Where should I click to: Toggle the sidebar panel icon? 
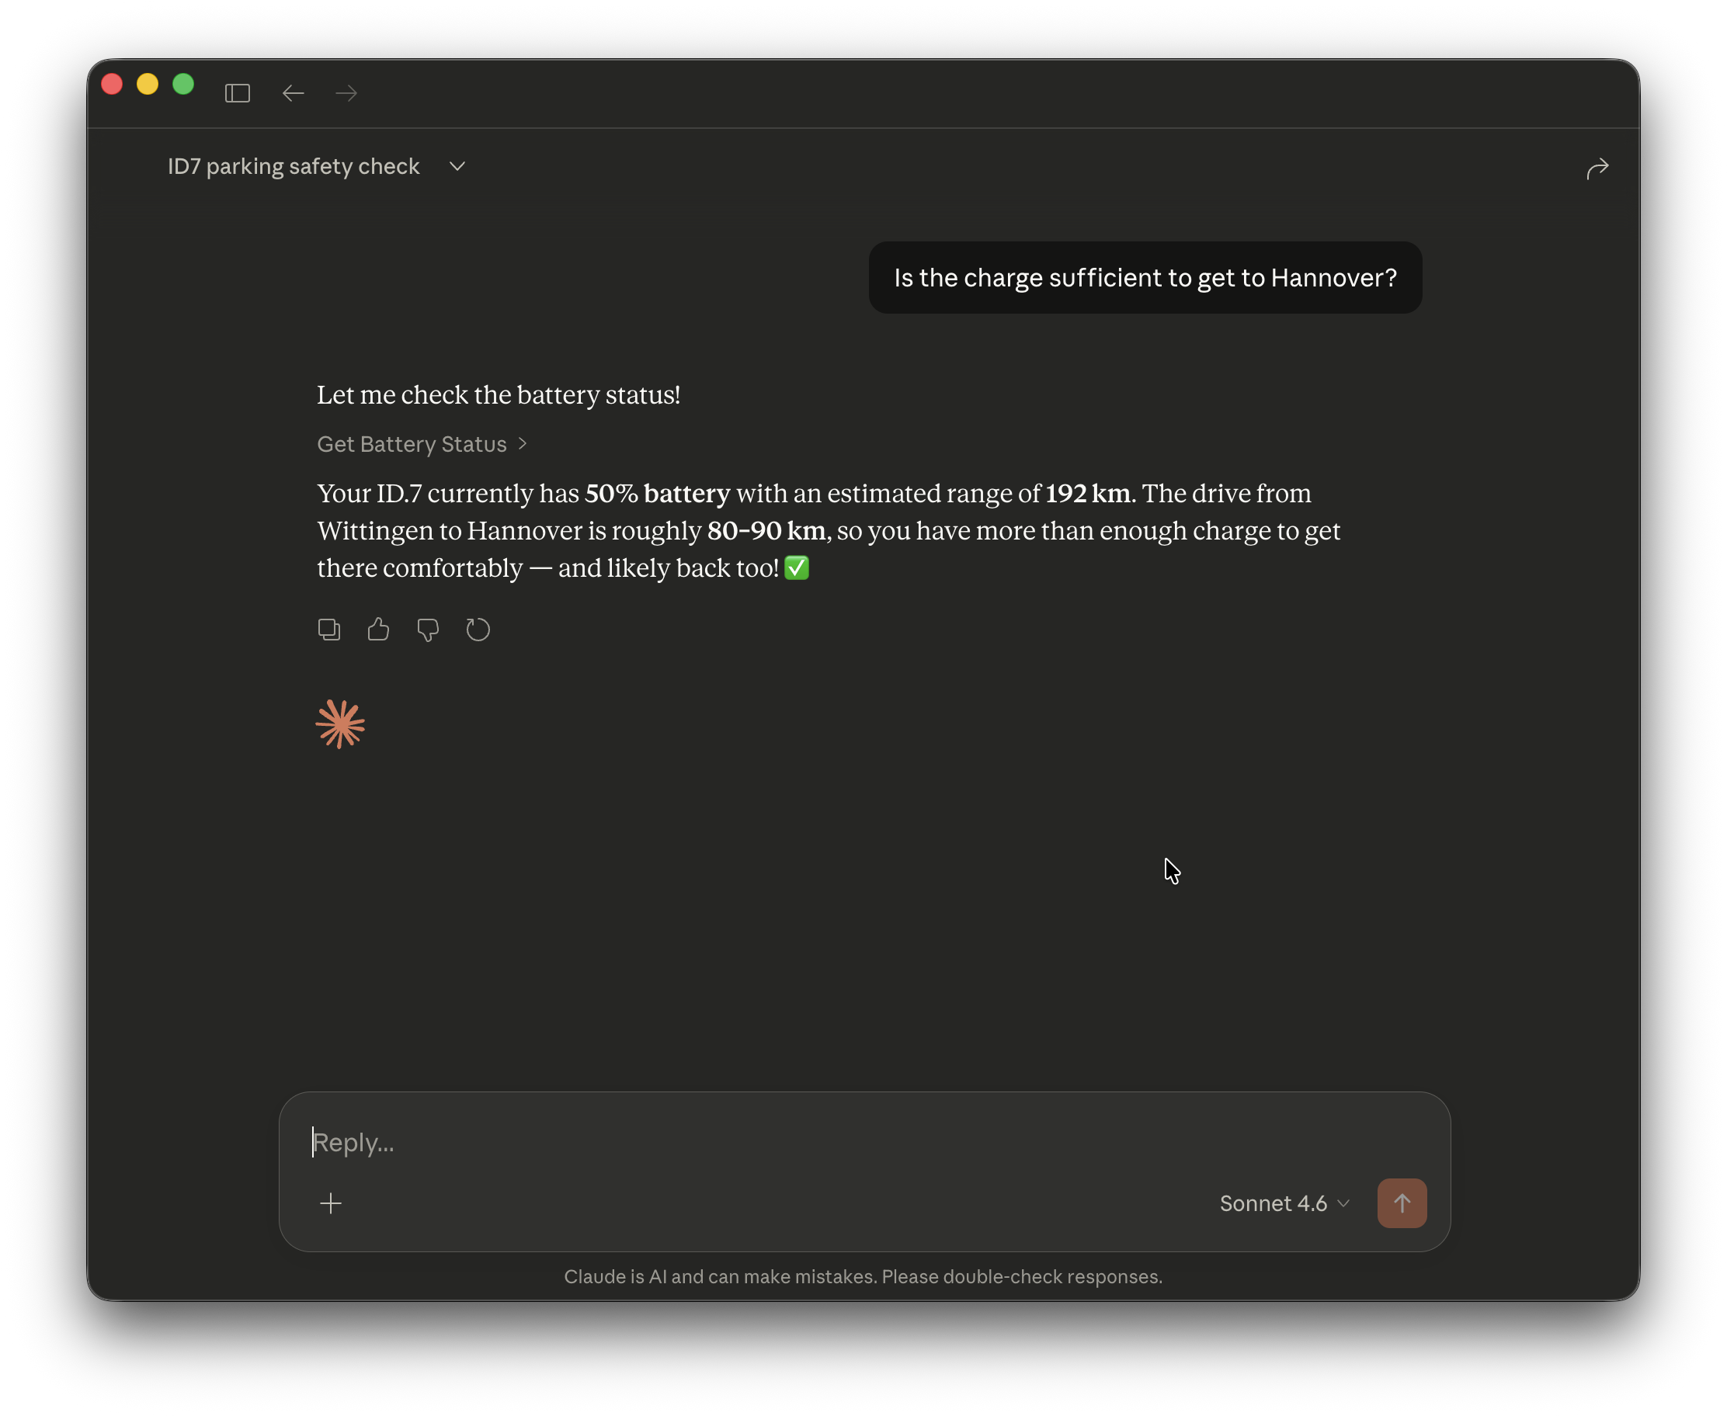pos(238,93)
